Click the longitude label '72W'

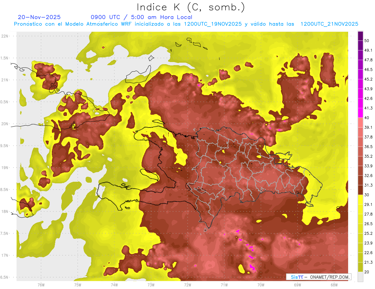[188, 285]
